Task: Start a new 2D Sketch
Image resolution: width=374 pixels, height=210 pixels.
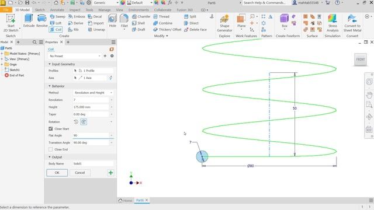Action: (11, 23)
